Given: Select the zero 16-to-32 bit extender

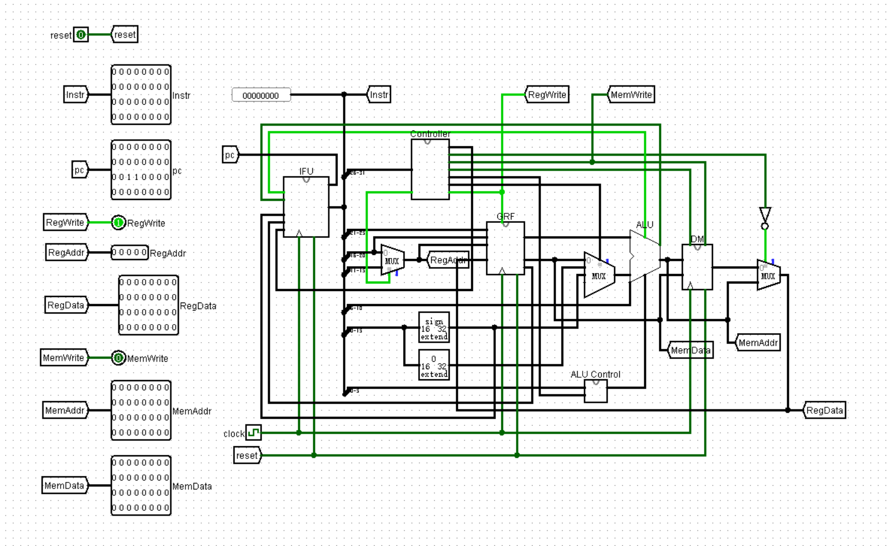Looking at the screenshot, I should 434,365.
